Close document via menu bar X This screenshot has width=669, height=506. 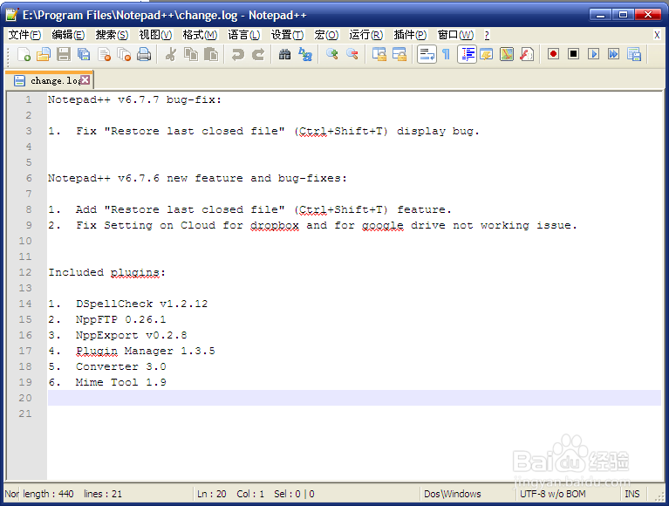point(657,35)
